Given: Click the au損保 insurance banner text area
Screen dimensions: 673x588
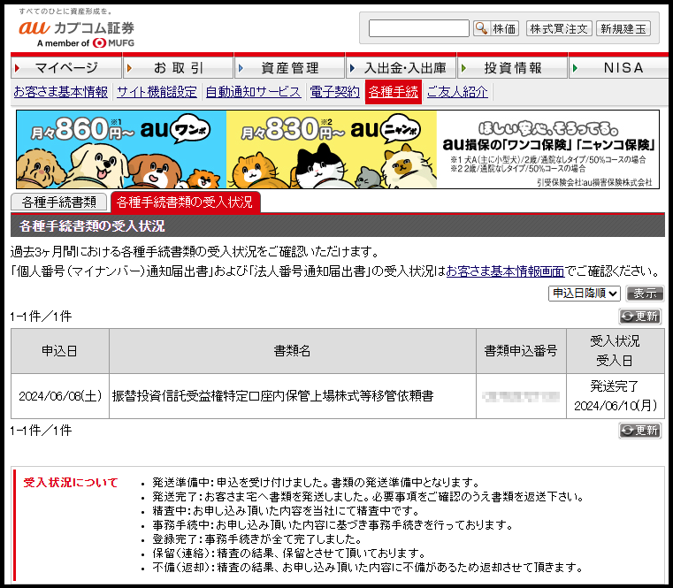Looking at the screenshot, I should [x=548, y=149].
